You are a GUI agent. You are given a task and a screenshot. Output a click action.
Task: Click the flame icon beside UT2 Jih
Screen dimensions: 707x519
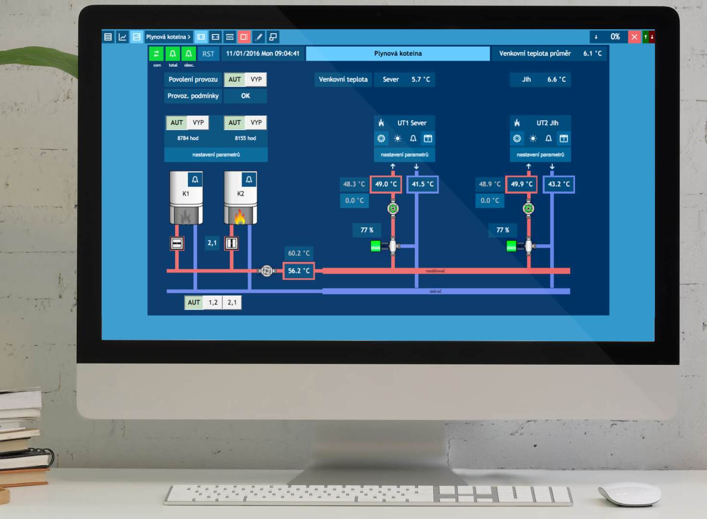point(517,123)
